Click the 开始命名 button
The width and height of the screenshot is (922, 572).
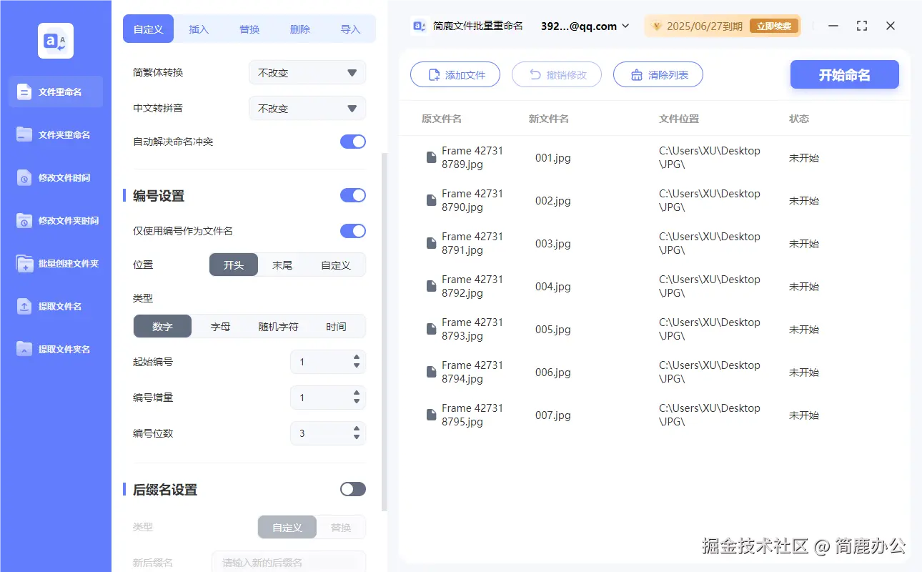pyautogui.click(x=844, y=75)
